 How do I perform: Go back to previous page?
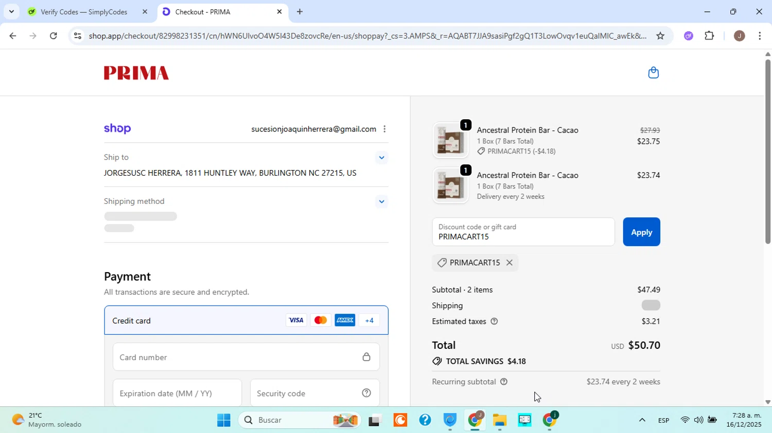tap(12, 36)
